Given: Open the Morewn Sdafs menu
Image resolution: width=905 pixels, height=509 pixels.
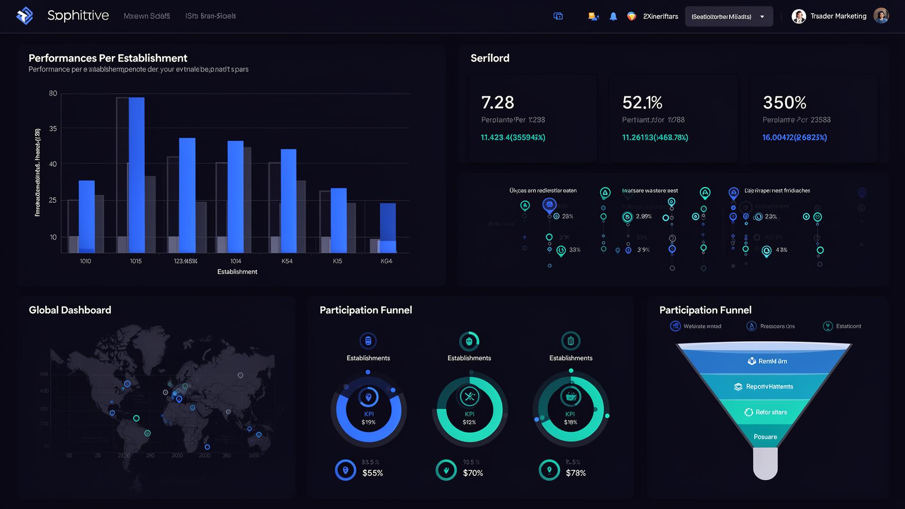Looking at the screenshot, I should [147, 16].
